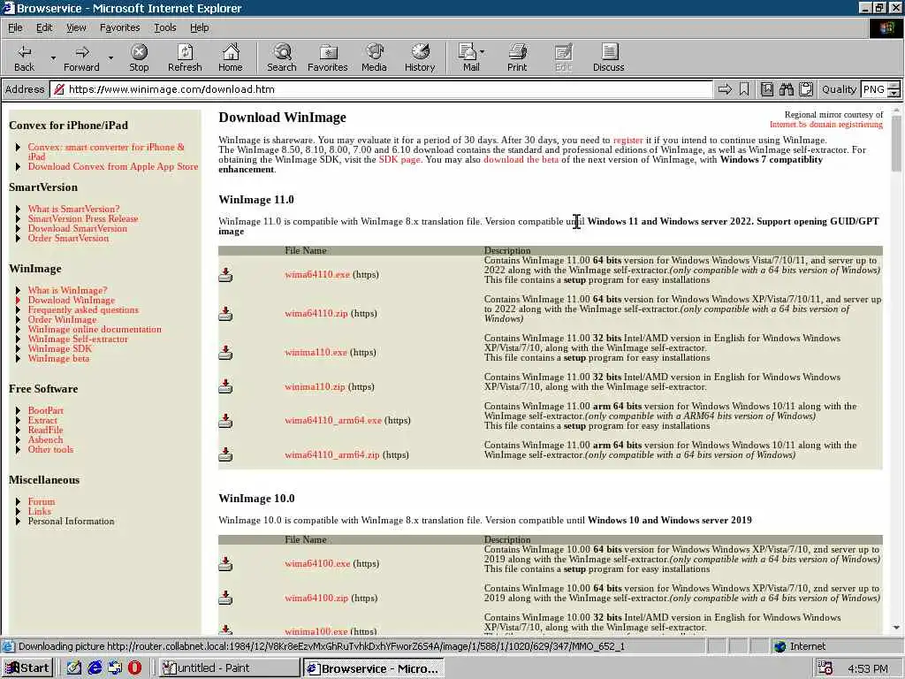Click the bookmark ribbon icon by address bar
905x679 pixels.
coord(744,89)
